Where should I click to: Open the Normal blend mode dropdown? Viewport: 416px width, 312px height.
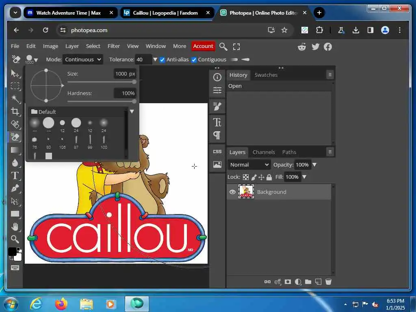point(249,165)
